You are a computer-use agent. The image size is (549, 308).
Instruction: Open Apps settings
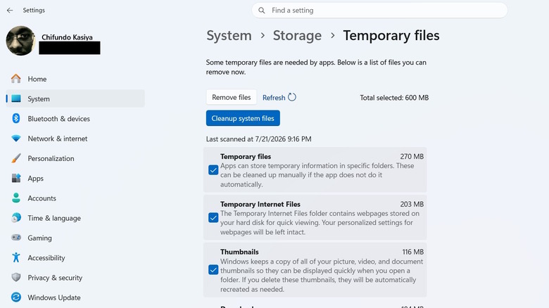tap(75, 178)
